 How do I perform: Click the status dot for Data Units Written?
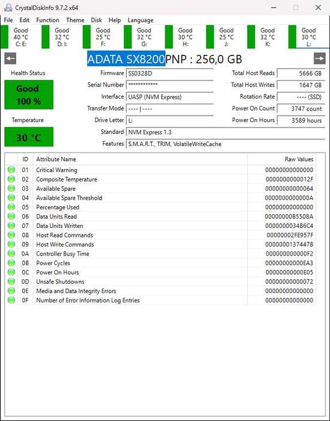pos(11,226)
